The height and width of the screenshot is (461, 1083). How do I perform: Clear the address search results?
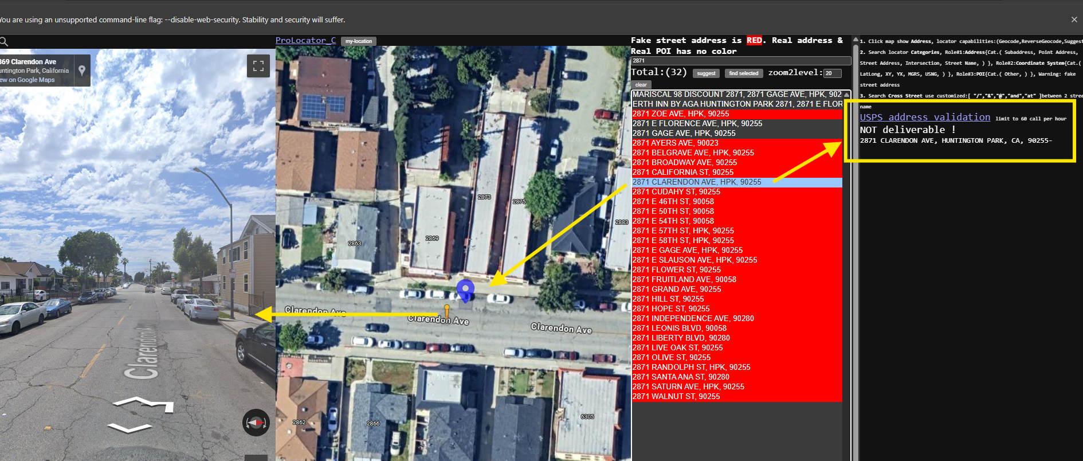pyautogui.click(x=641, y=84)
